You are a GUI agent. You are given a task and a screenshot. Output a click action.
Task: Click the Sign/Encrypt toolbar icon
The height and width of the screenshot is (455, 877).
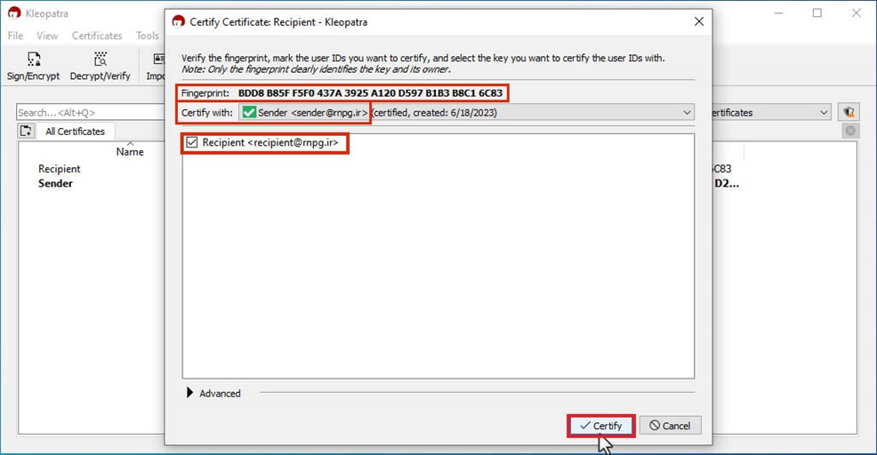[x=34, y=67]
